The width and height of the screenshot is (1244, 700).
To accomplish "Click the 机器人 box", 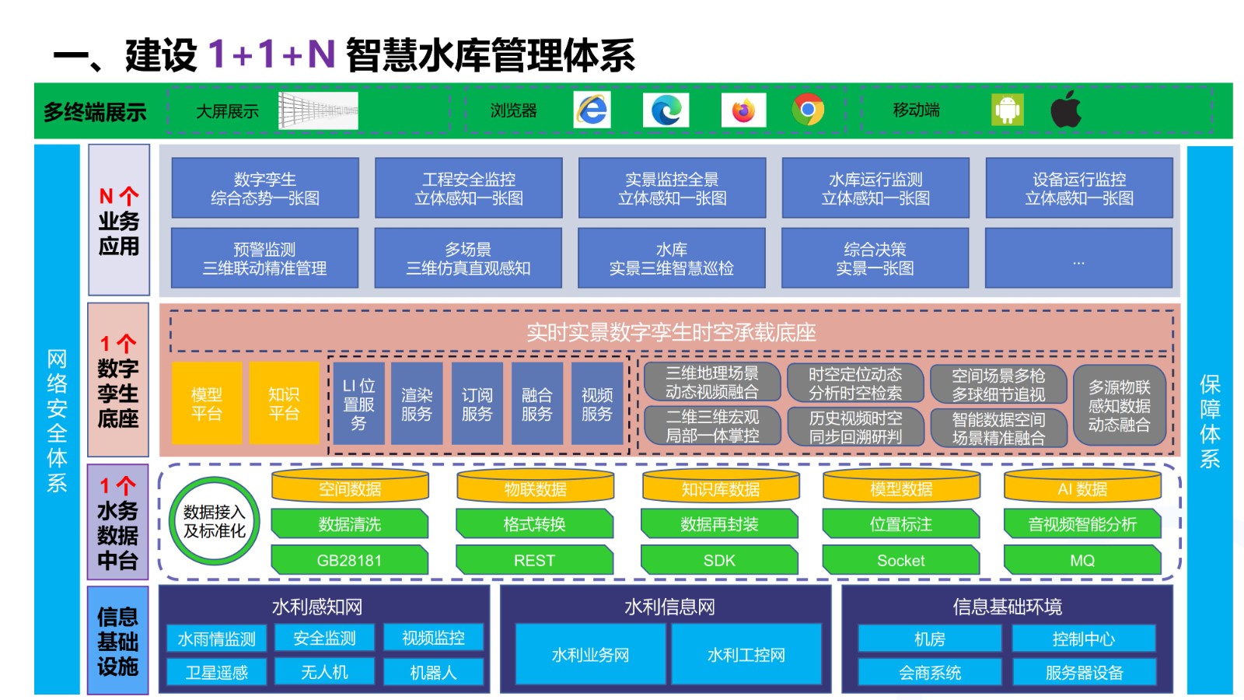I will tap(433, 672).
